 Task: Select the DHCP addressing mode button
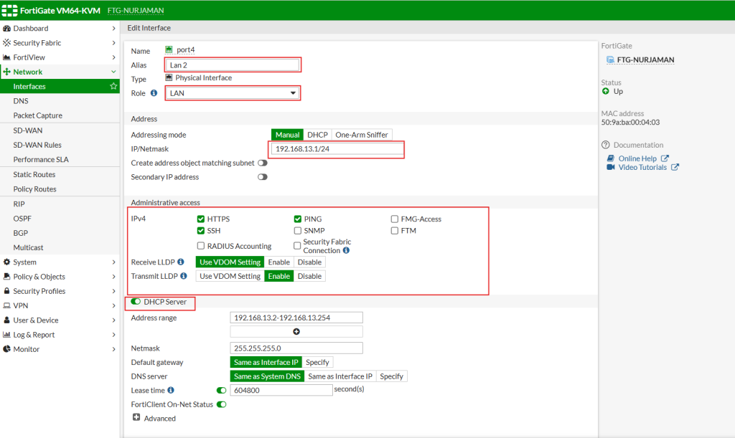(x=317, y=135)
